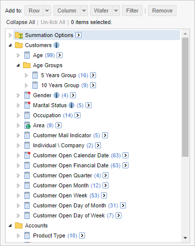Open the Wafer dropdown arrow
The width and height of the screenshot is (195, 246).
tap(116, 11)
